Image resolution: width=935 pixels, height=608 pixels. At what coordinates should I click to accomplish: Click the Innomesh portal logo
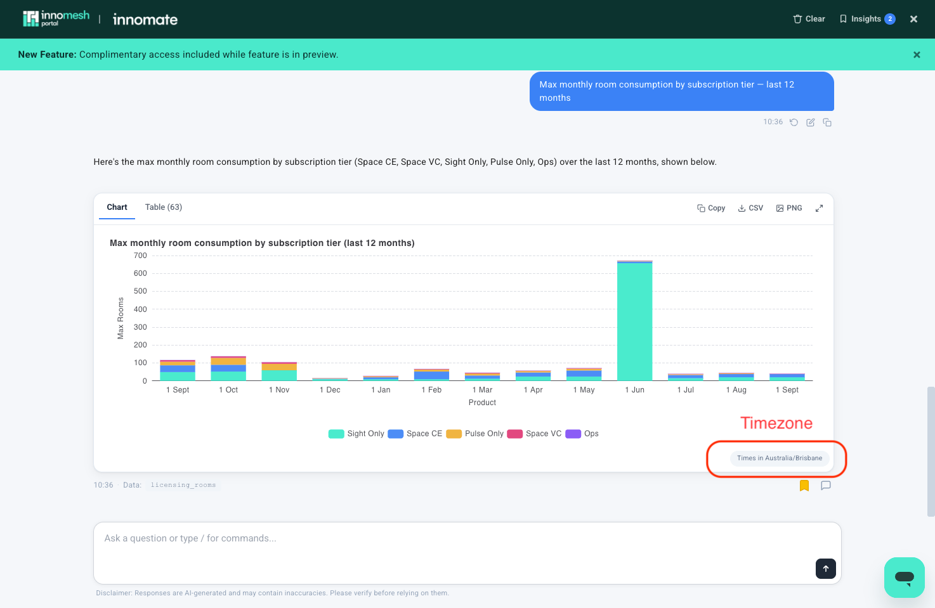(x=56, y=18)
